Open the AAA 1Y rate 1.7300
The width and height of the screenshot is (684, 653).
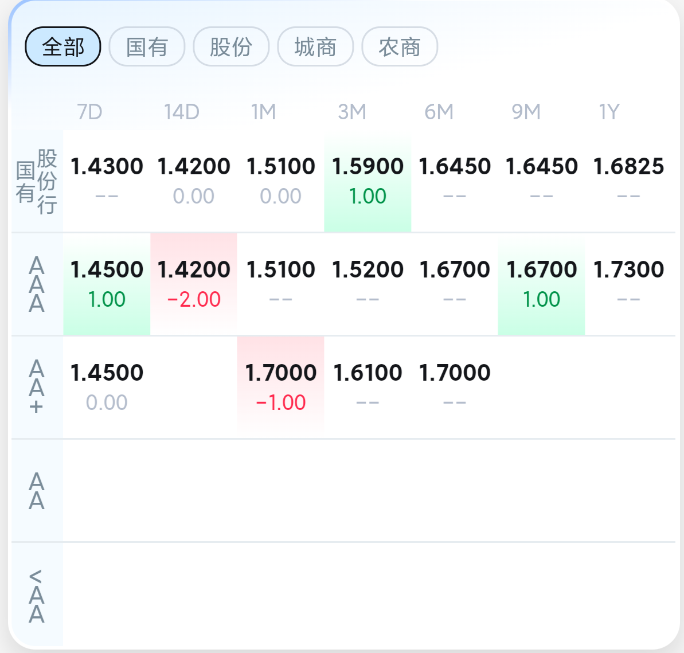click(x=628, y=284)
